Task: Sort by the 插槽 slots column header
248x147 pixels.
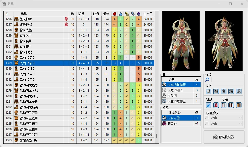Action: (x=84, y=14)
